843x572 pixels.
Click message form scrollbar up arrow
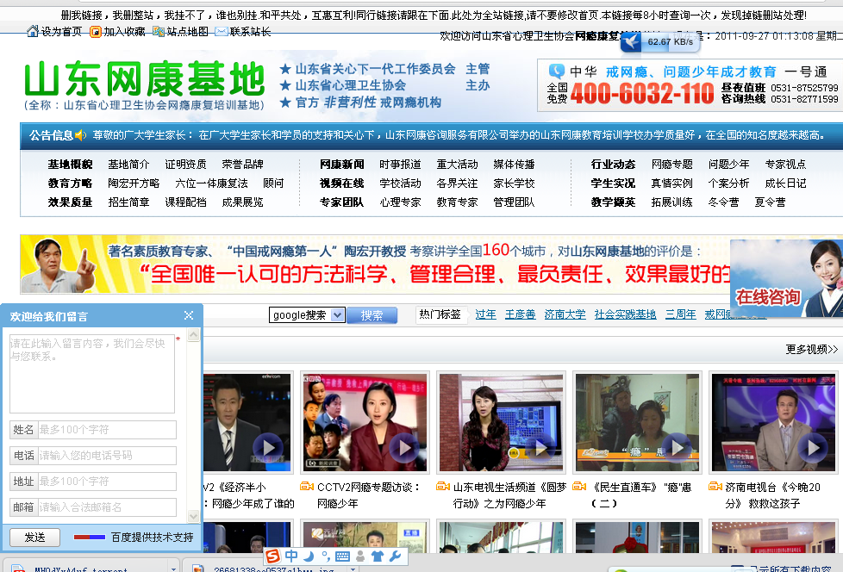pyautogui.click(x=194, y=334)
